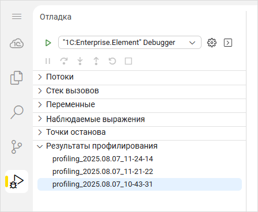The height and width of the screenshot is (212, 258).
Task: Click the restart debugging icon
Action: (x=112, y=61)
